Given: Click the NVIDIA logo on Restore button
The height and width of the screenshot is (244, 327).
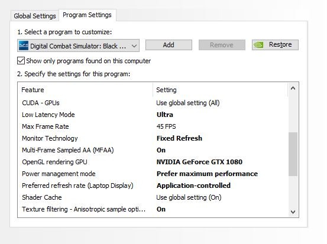Looking at the screenshot, I should pyautogui.click(x=258, y=45).
